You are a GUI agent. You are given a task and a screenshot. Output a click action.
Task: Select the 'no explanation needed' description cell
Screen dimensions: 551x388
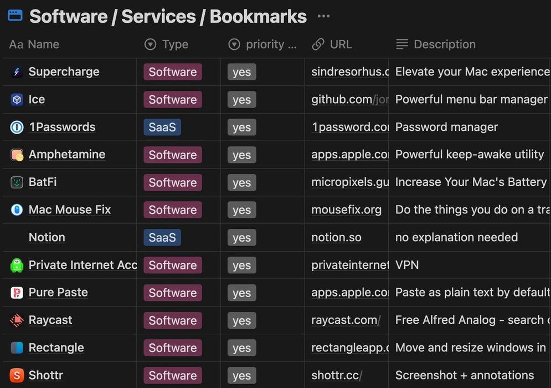470,237
